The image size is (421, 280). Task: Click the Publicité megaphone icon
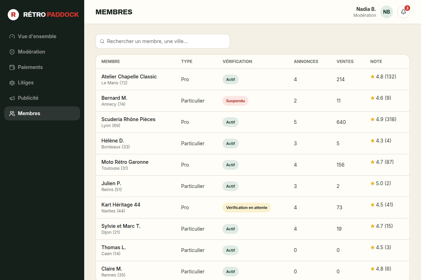(x=12, y=98)
